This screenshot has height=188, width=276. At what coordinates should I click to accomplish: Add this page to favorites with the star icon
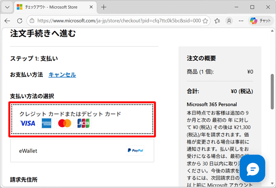click(x=205, y=21)
